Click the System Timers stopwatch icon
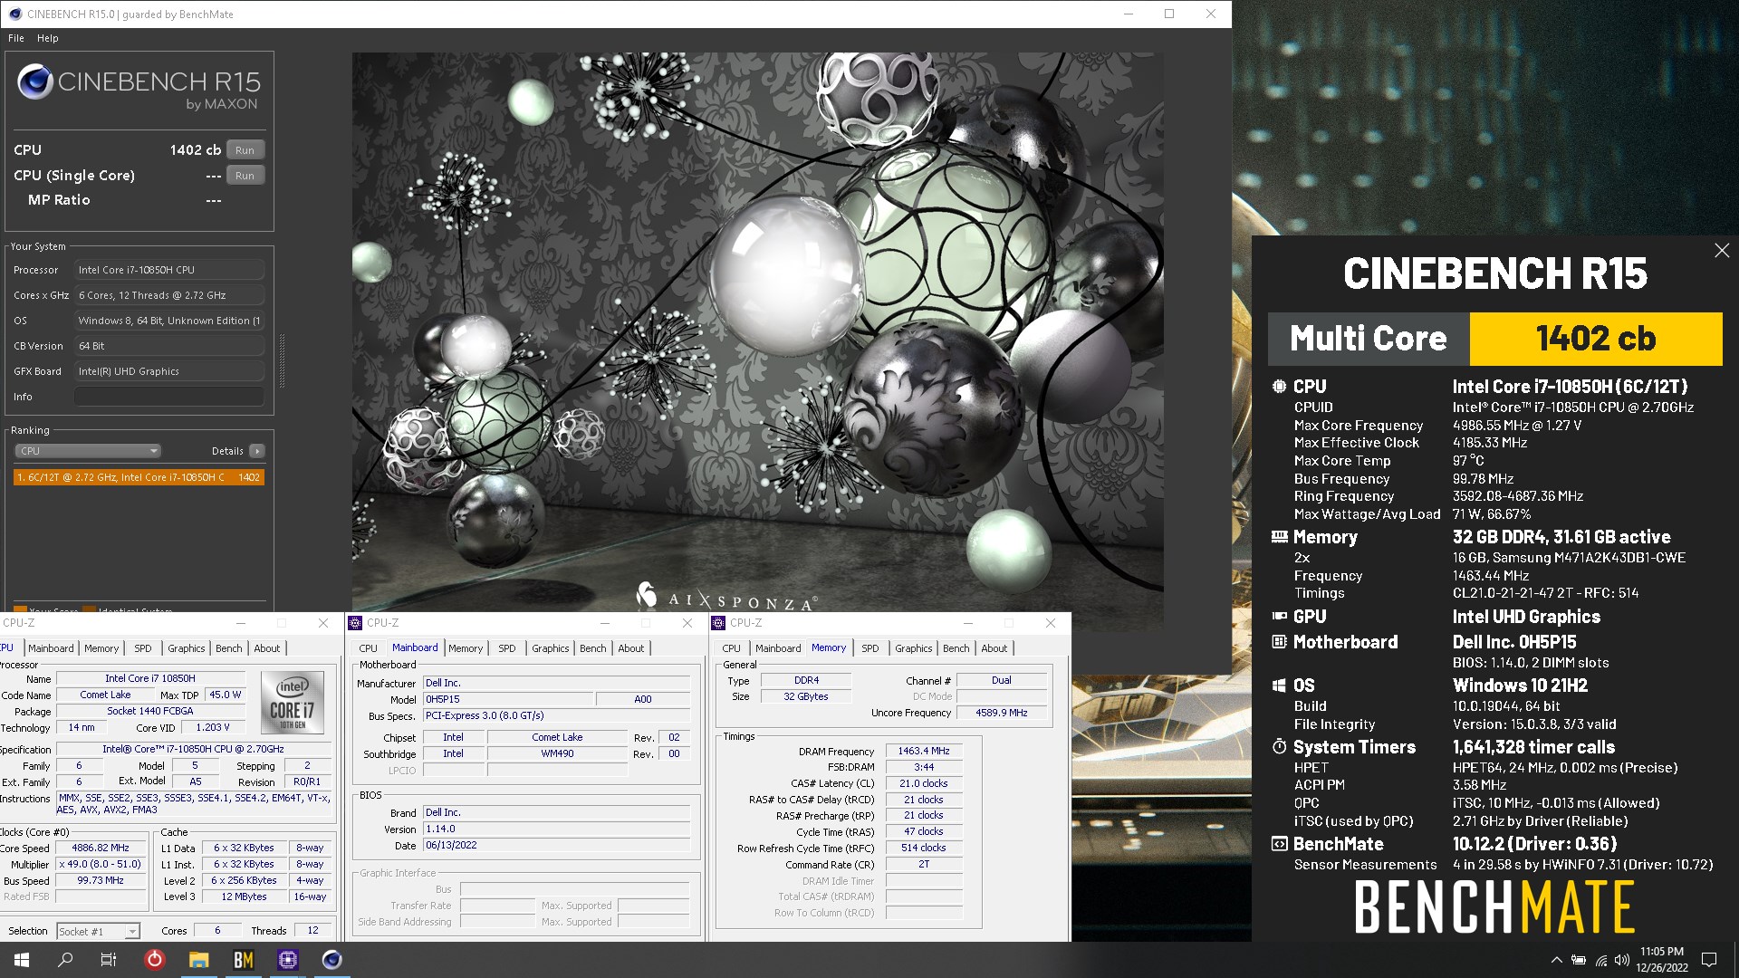 [1279, 747]
